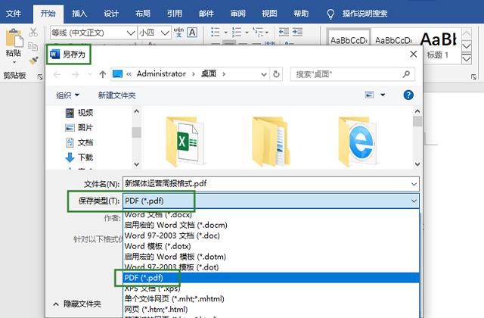The height and width of the screenshot is (318, 484).
Task: Open multilevel list dropdown arrow
Action: click(x=267, y=33)
